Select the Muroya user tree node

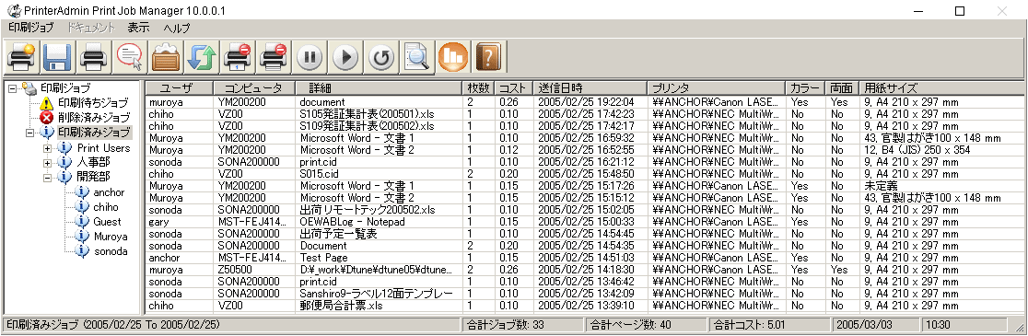tap(111, 237)
